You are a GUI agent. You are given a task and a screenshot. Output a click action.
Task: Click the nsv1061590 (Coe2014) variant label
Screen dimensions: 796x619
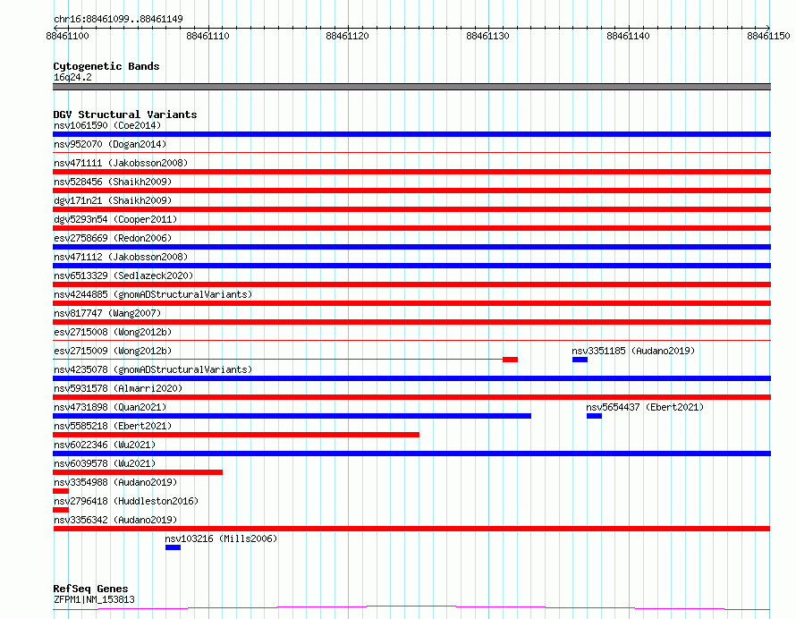click(x=107, y=125)
